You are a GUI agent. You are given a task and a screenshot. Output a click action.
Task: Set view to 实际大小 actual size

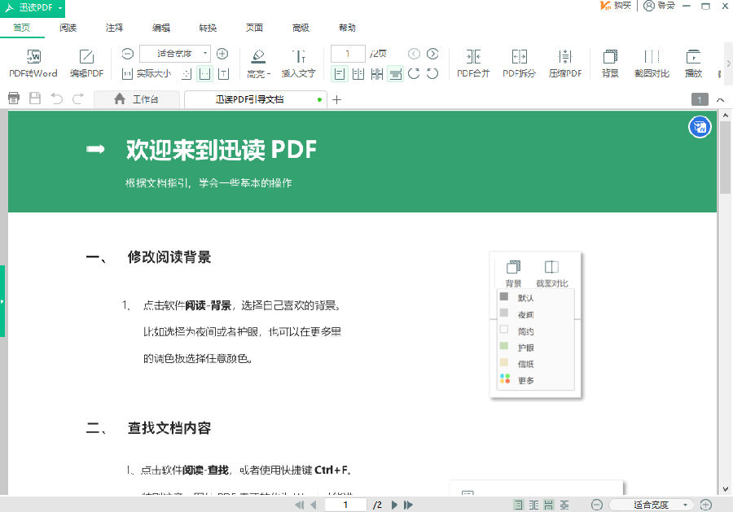[x=147, y=73]
